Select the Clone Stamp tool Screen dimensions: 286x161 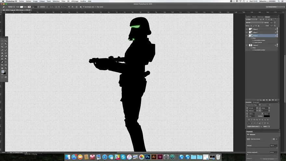tap(2, 53)
